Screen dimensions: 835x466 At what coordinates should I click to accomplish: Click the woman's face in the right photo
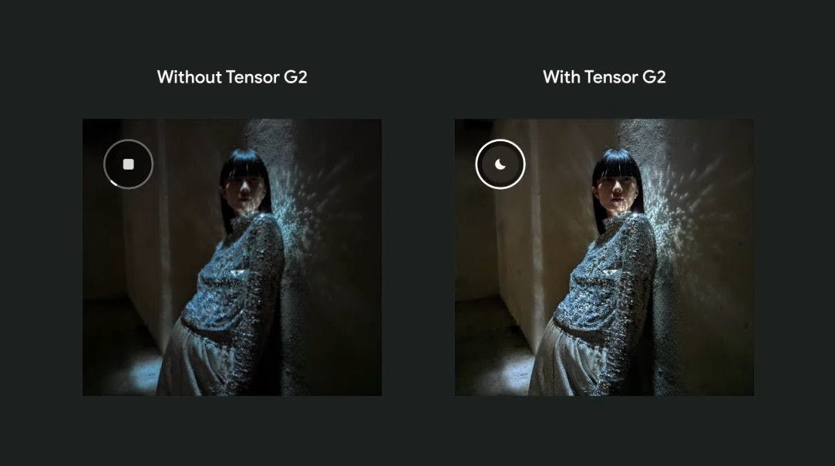[x=617, y=190]
